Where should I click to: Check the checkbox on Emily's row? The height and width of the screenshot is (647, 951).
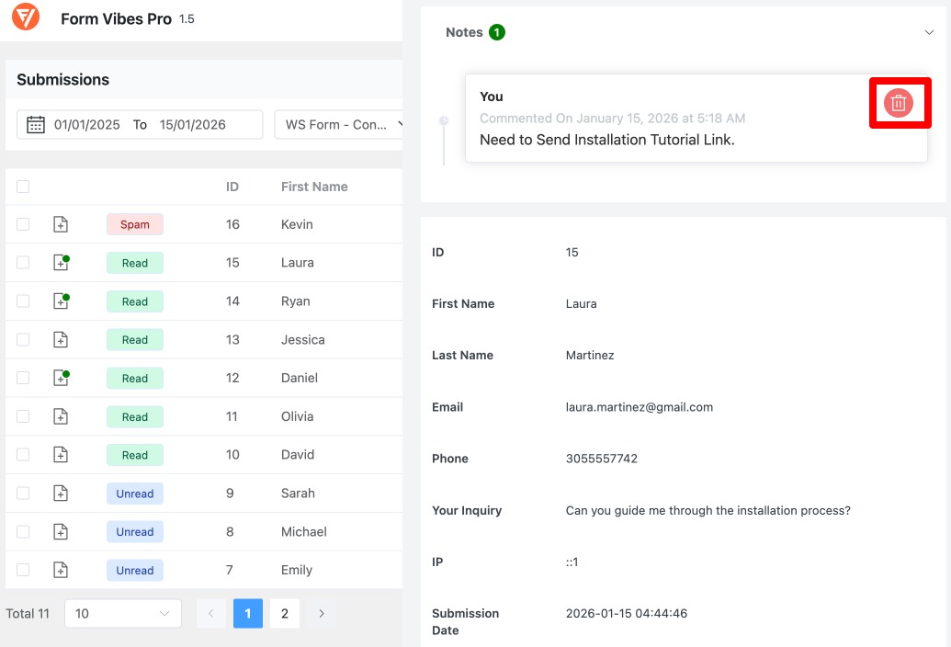coord(23,570)
